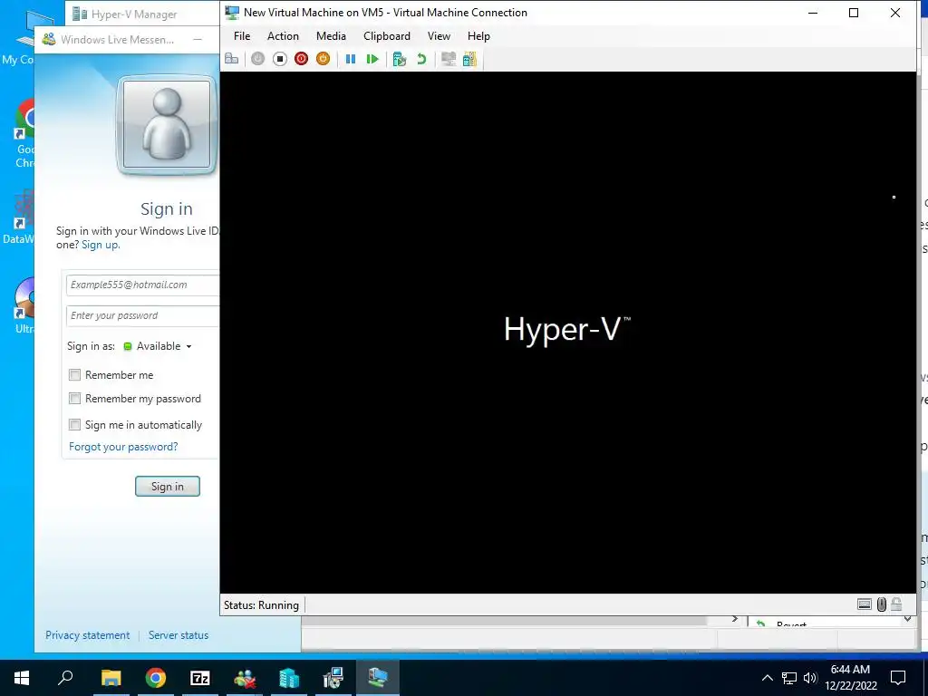Open the Action Center notifications icon

[898, 678]
